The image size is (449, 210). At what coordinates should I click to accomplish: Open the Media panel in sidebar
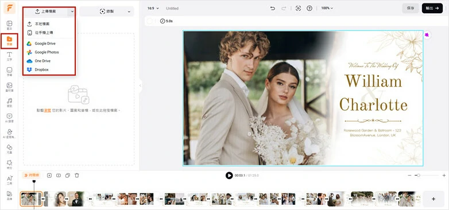pyautogui.click(x=9, y=41)
